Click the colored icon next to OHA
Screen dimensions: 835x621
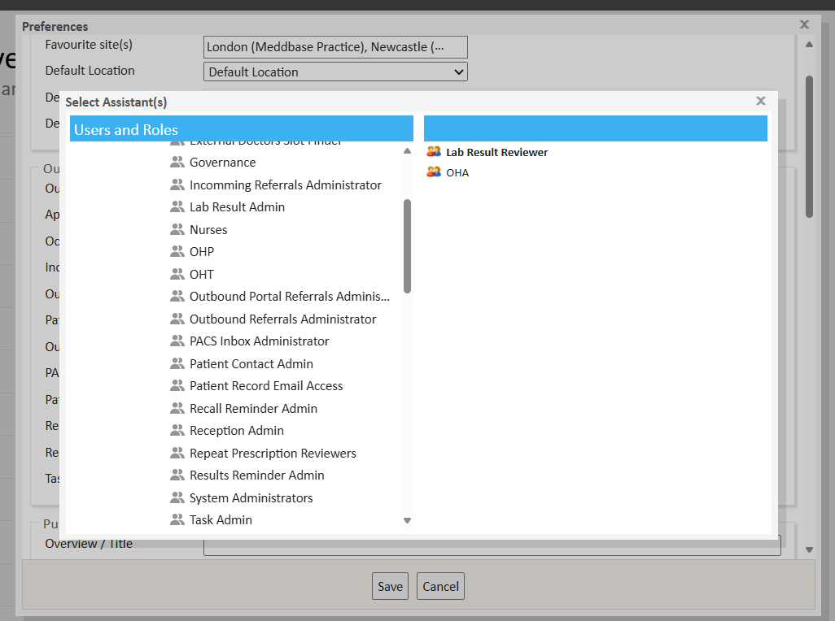(434, 172)
